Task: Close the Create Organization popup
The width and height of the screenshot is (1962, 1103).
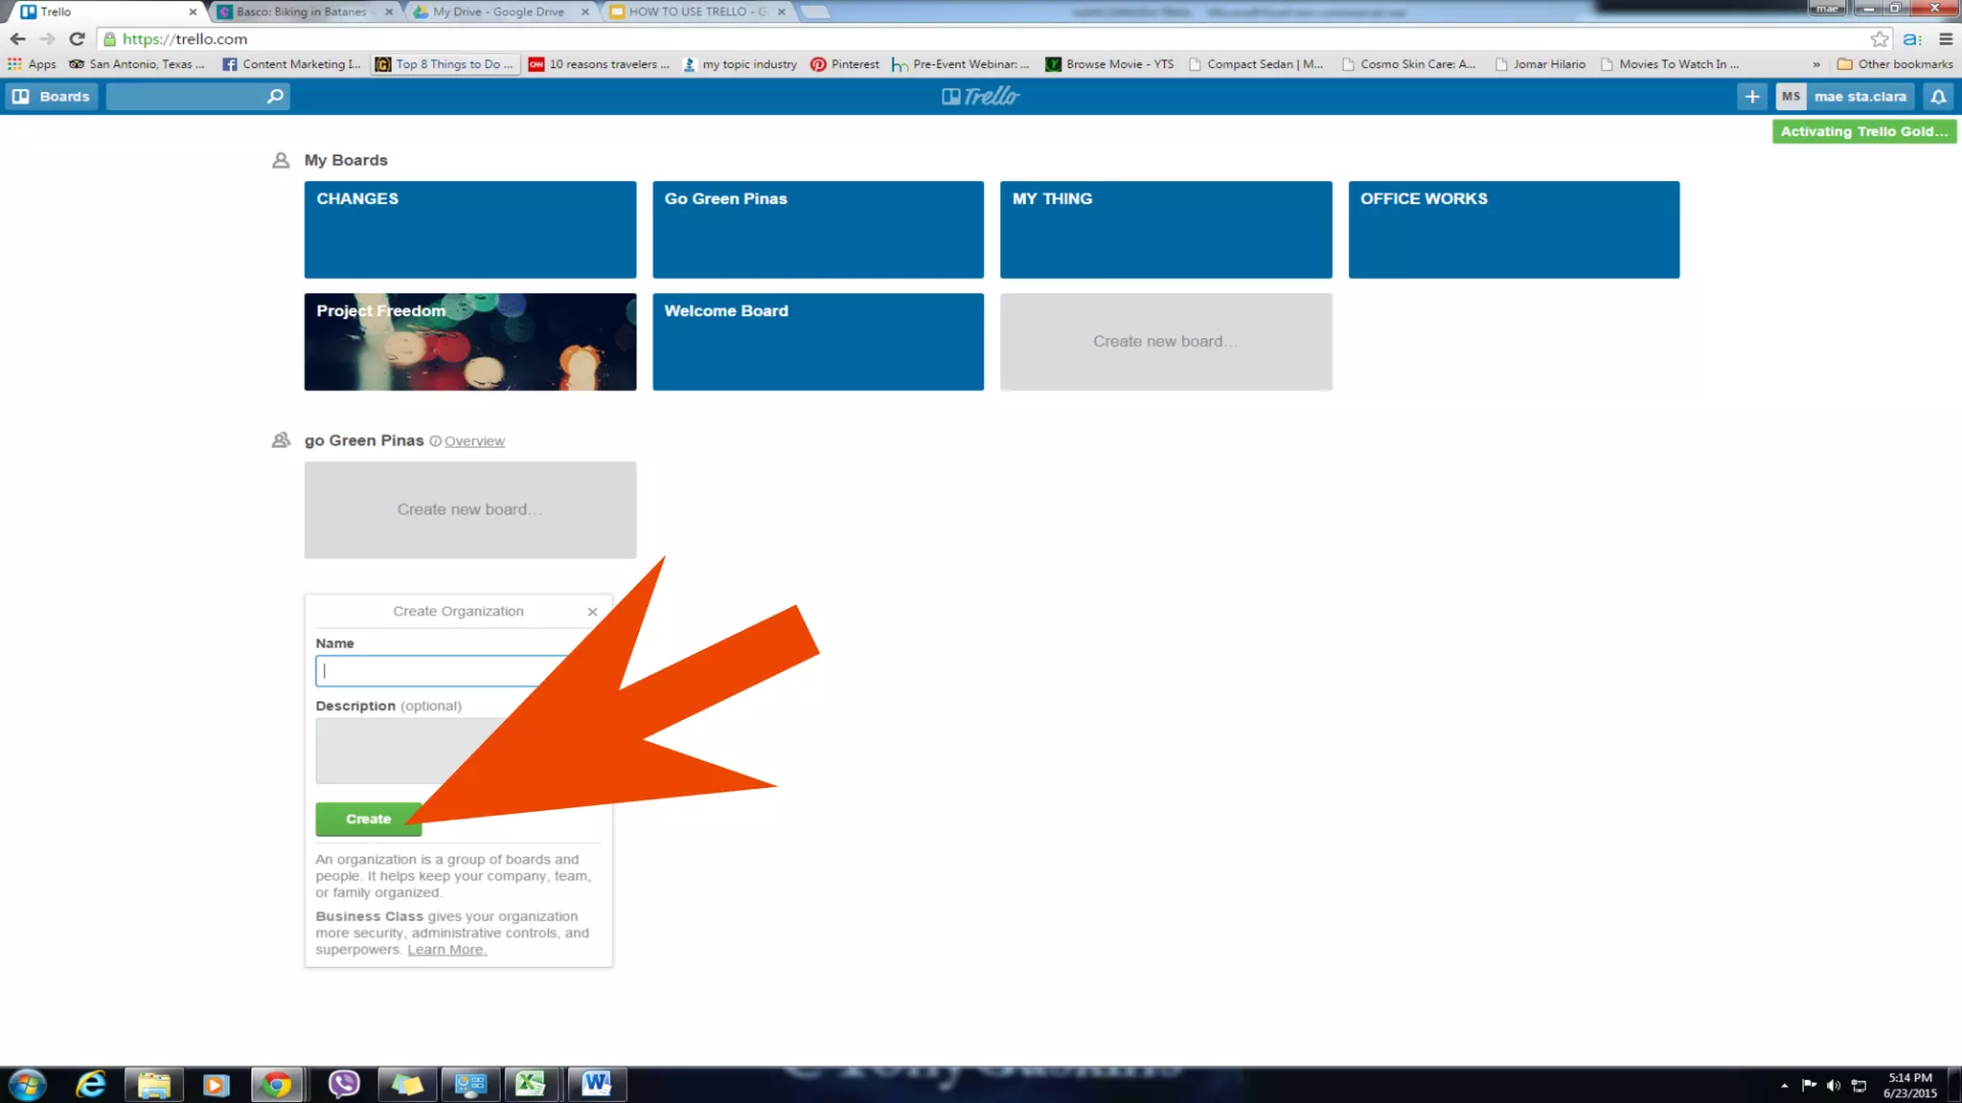Action: [592, 612]
